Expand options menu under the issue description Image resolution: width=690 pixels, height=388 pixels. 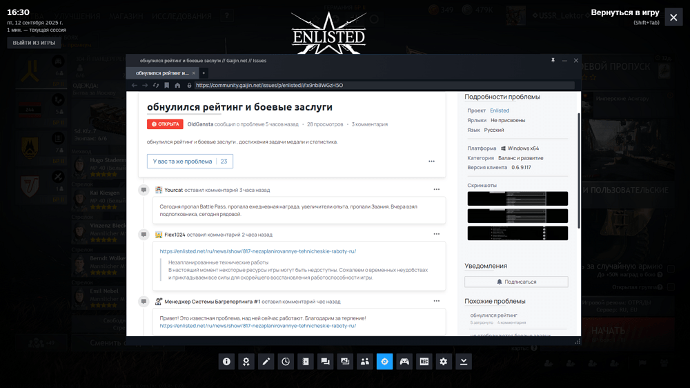[x=431, y=162]
